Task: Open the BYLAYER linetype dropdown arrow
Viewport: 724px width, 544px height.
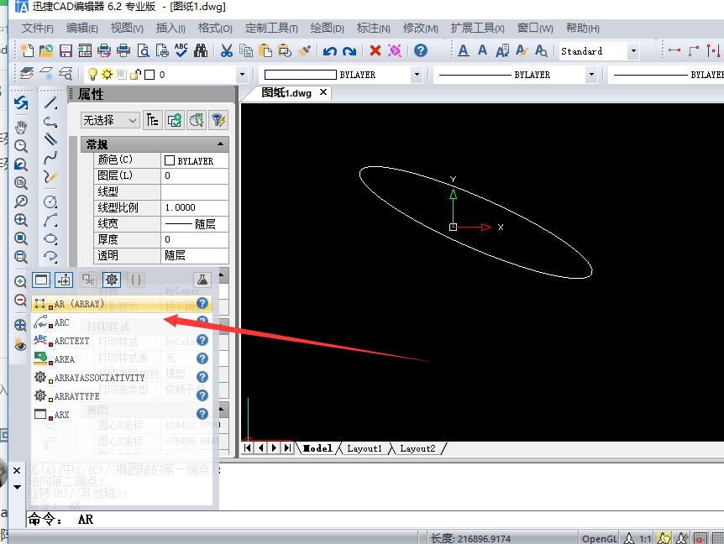Action: click(x=591, y=74)
